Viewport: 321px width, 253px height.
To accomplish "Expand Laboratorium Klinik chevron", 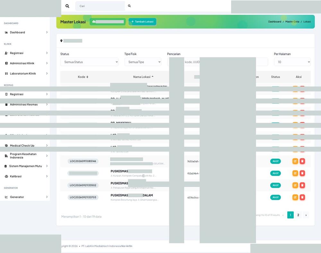I will pos(47,74).
